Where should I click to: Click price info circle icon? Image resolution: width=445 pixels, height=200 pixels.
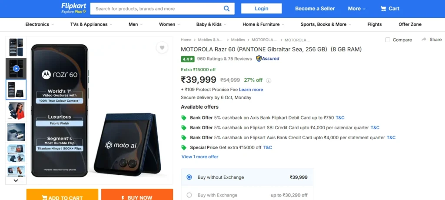269,80
